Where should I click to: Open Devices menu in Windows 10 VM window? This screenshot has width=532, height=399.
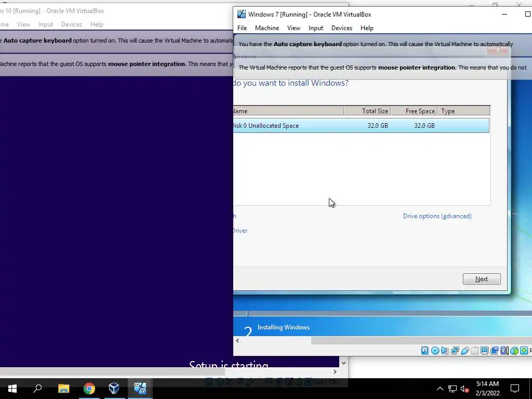click(72, 24)
